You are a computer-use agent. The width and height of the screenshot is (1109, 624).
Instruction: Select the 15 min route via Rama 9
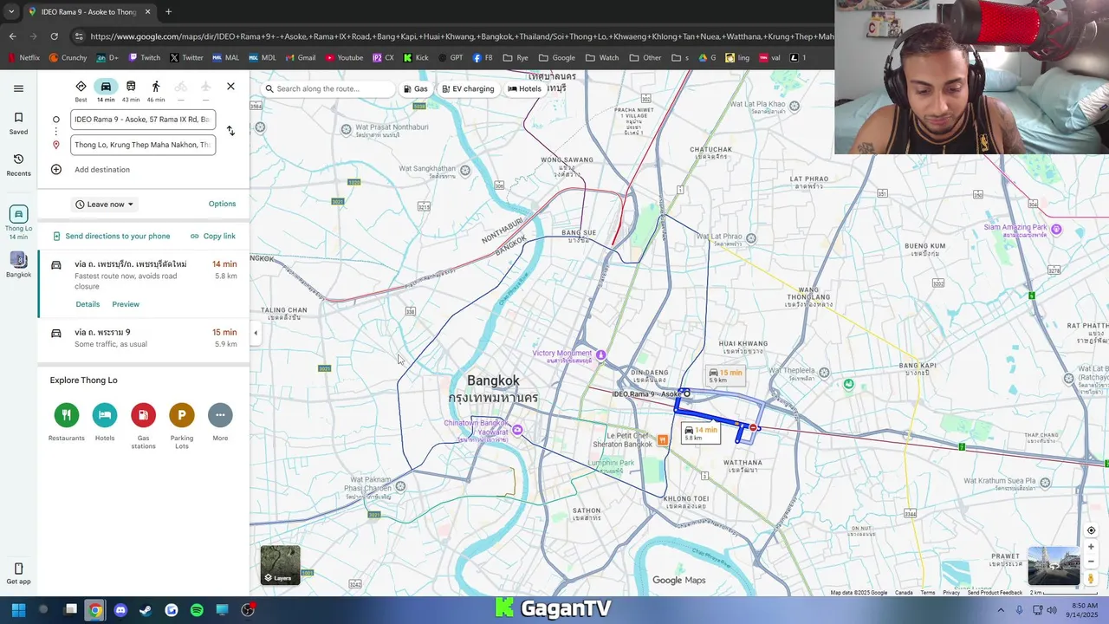144,338
